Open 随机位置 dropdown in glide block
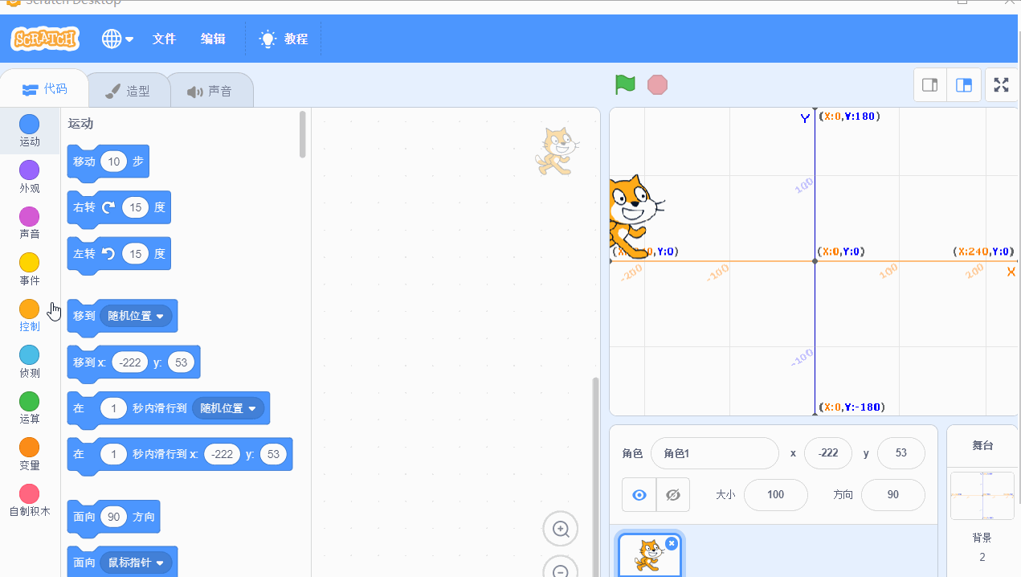Screen dimensions: 1021x577 pyautogui.click(x=229, y=408)
